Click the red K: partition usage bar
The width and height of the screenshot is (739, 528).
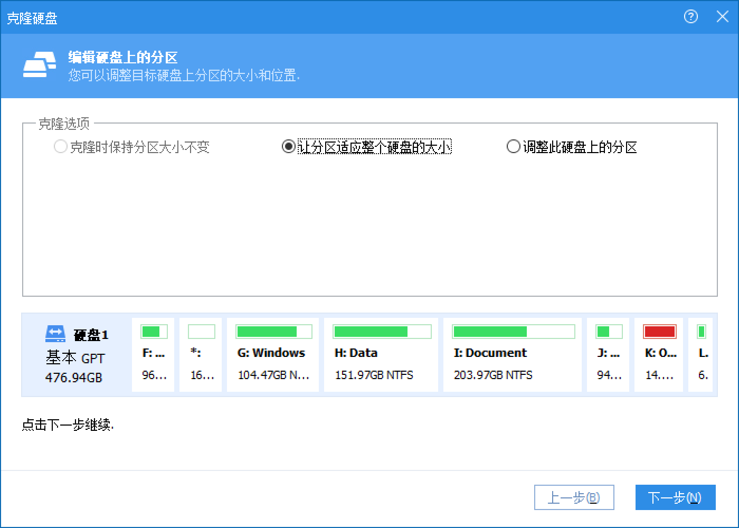[660, 332]
